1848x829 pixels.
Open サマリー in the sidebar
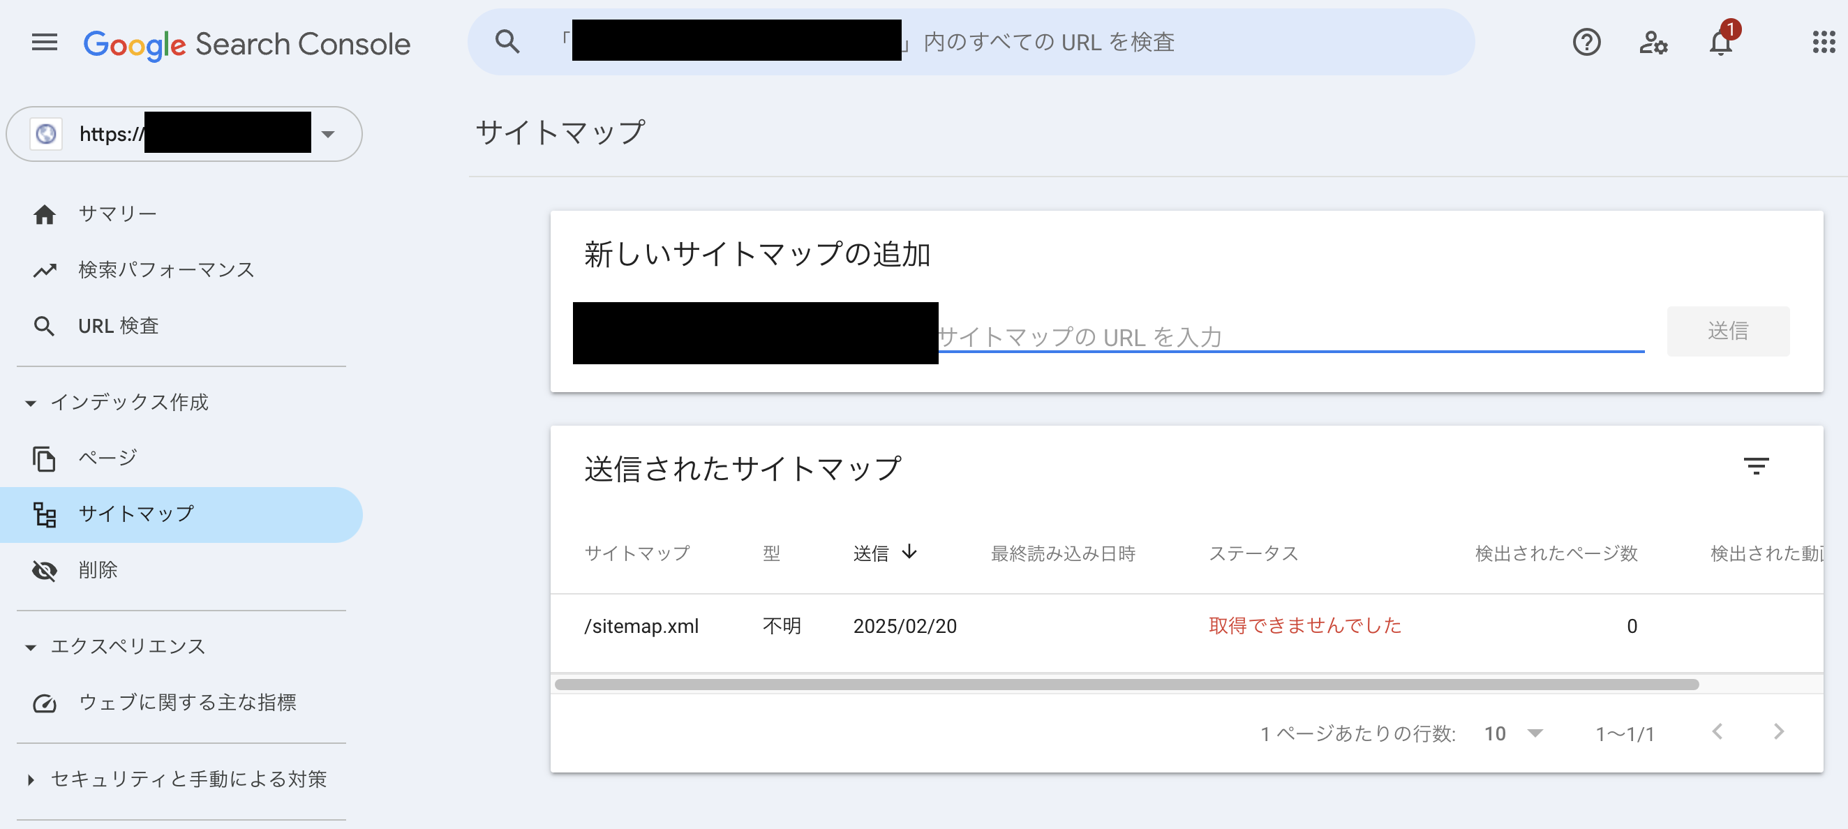117,214
